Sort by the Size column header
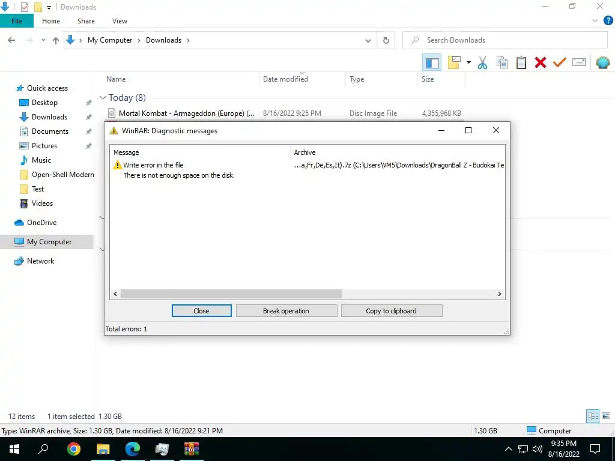Screen dimensions: 615x461 click(x=428, y=79)
